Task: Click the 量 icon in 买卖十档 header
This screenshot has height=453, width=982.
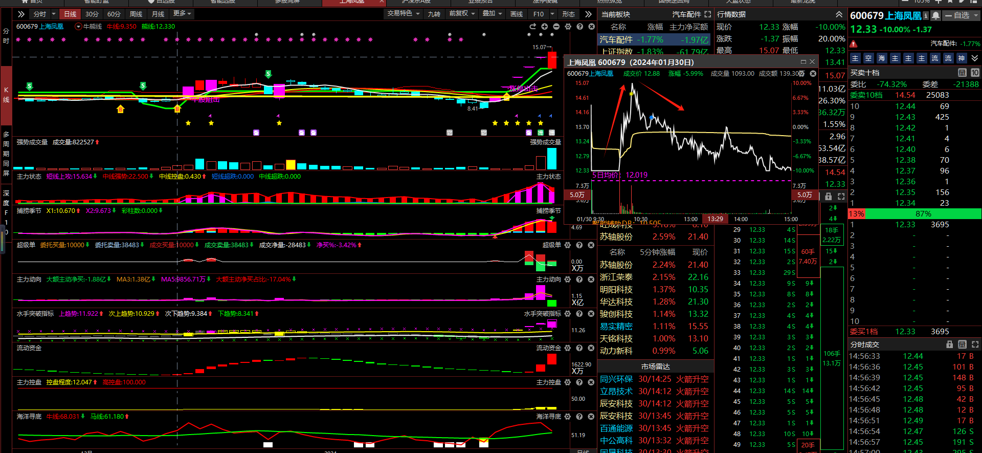Action: click(x=962, y=73)
